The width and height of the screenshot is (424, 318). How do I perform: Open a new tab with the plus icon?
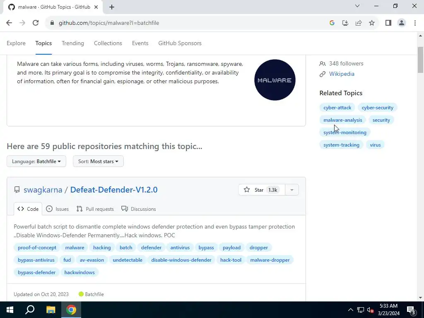coord(112,7)
